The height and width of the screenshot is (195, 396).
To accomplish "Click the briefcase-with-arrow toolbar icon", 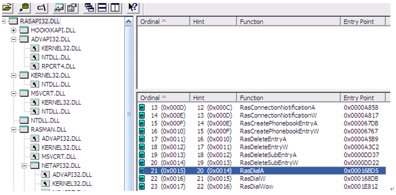I will (24, 8).
